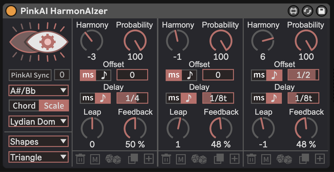Switch first voice Offset to note mode
Viewport: 334px width, 172px height.
[x=103, y=75]
